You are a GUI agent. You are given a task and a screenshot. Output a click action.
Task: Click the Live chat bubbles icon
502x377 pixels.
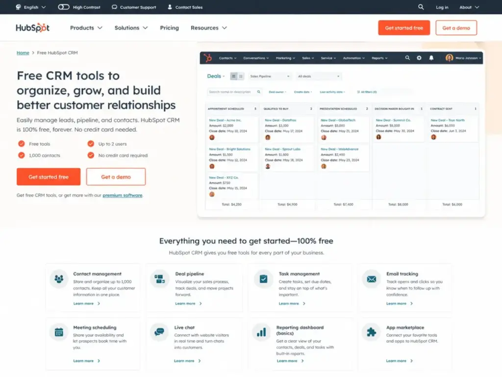[159, 332]
